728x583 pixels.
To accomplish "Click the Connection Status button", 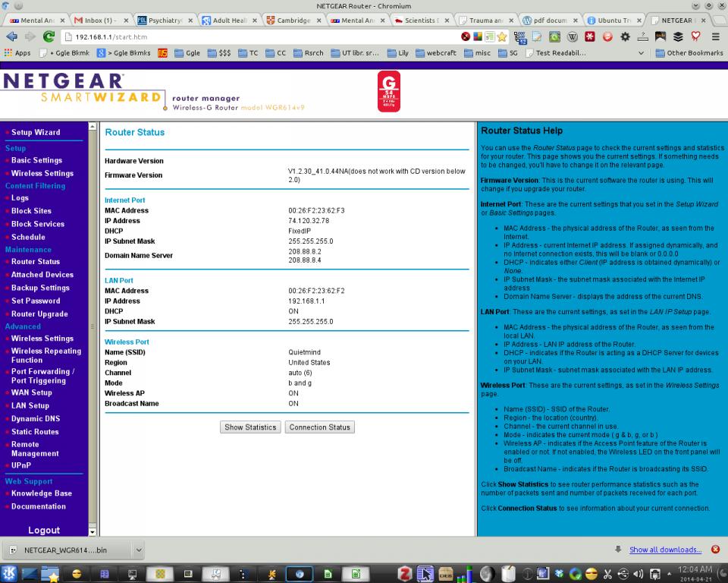I will coord(319,427).
